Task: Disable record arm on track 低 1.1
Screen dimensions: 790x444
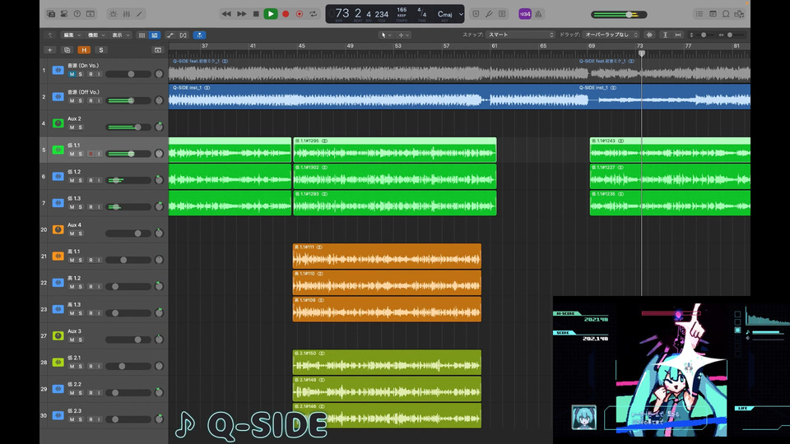Action: [x=91, y=154]
